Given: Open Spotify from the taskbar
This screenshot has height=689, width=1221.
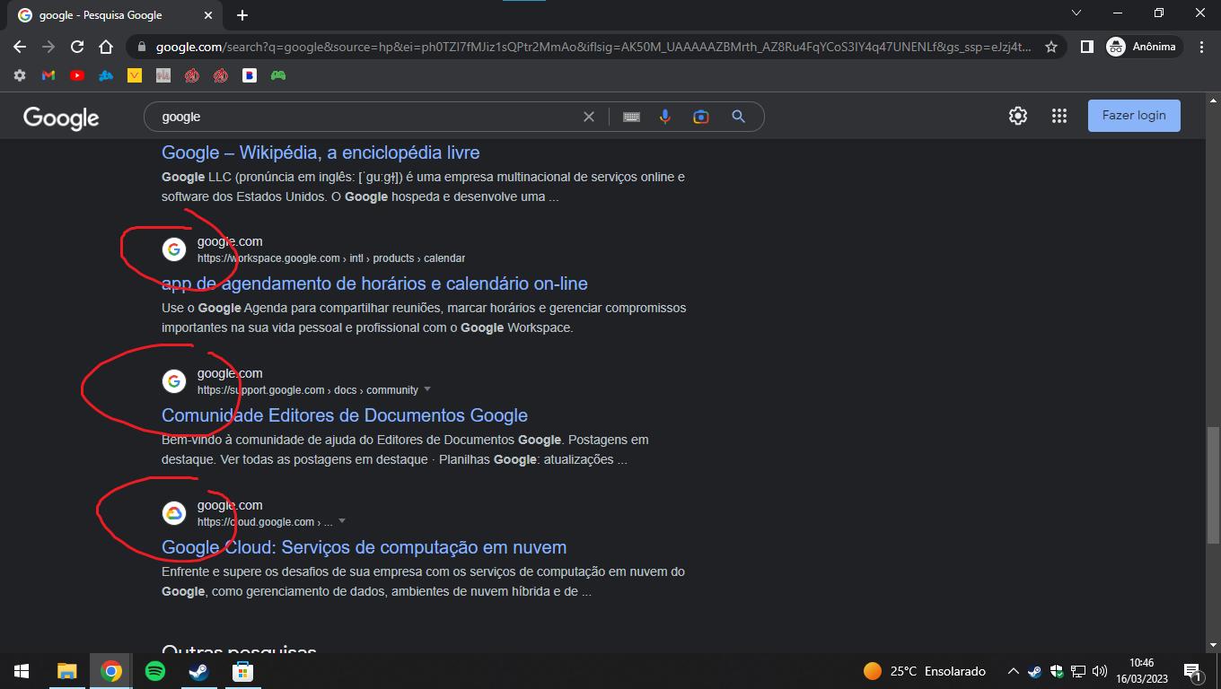Looking at the screenshot, I should pos(155,671).
